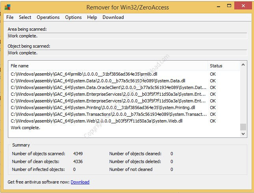The width and height of the screenshot is (254, 193).
Task: Click the Number of objects deleted label
Action: (x=135, y=161)
